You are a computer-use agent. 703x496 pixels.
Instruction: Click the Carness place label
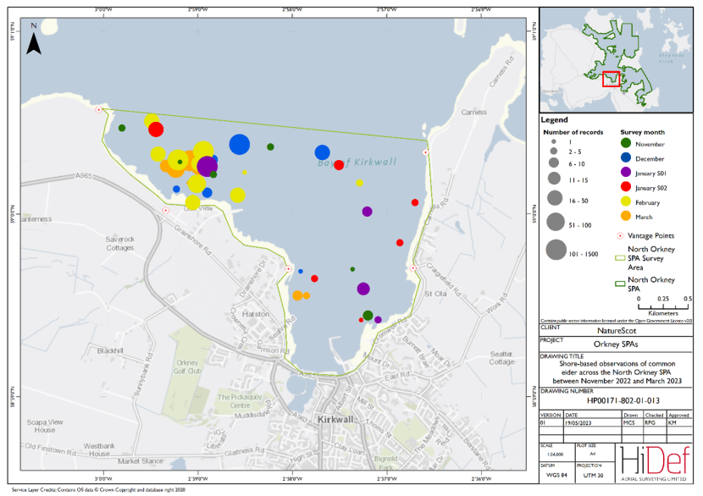474,112
